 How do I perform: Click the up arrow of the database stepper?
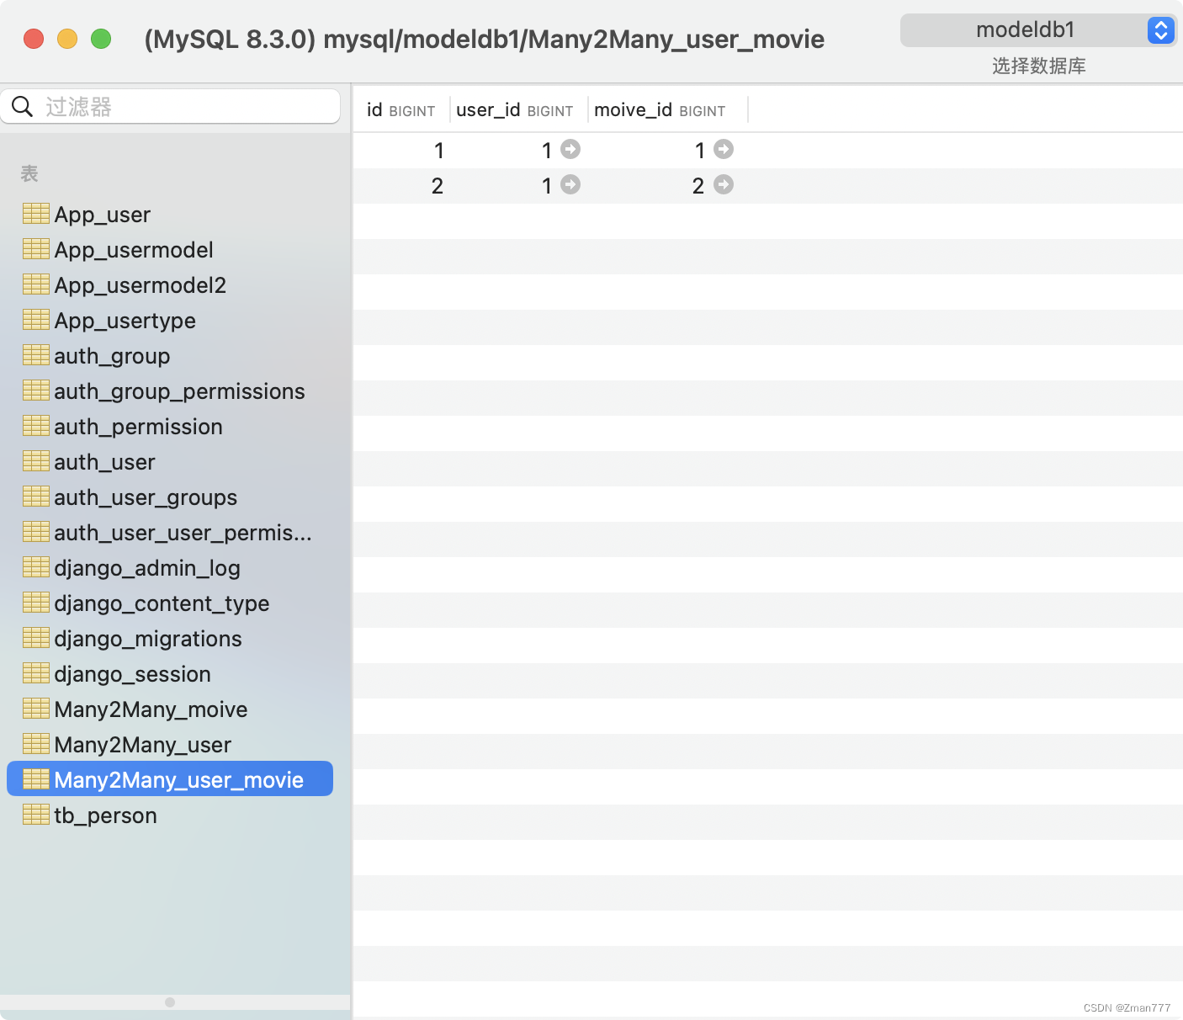1161,24
